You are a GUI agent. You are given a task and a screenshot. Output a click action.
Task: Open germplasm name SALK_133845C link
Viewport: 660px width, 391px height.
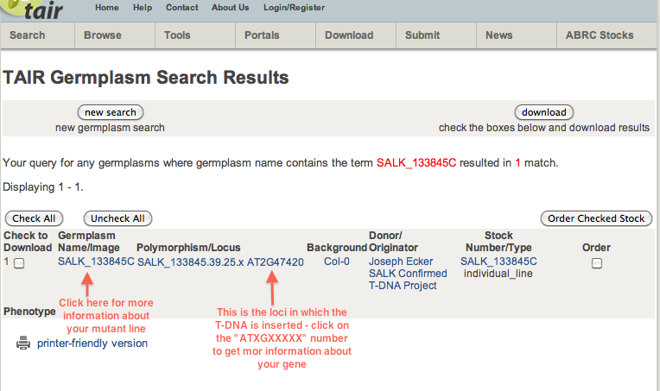[96, 262]
